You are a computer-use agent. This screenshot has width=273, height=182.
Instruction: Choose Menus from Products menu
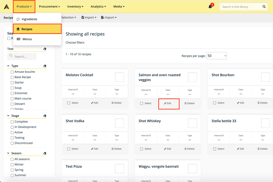(37, 39)
